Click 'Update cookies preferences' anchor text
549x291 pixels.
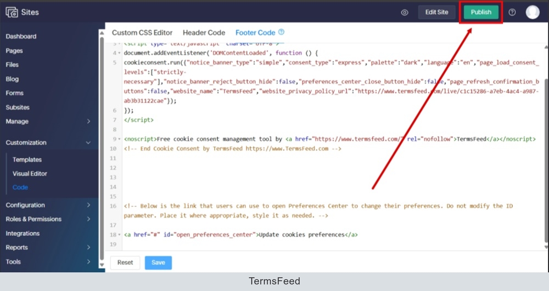301,235
